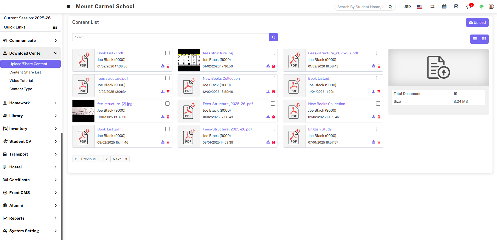The image size is (497, 240).
Task: Select checkbox for fees structure.jpg
Action: coord(273,53)
